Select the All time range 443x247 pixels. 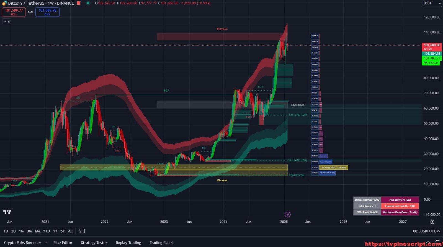[x=70, y=231]
